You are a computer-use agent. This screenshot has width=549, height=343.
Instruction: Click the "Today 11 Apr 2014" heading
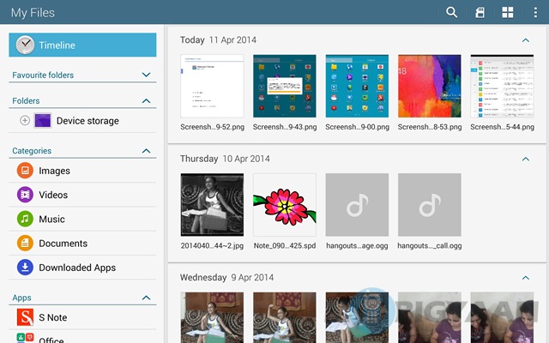click(218, 40)
